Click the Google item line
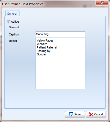Image resolution: width=110 pixels, height=122 pixels. click(x=41, y=54)
